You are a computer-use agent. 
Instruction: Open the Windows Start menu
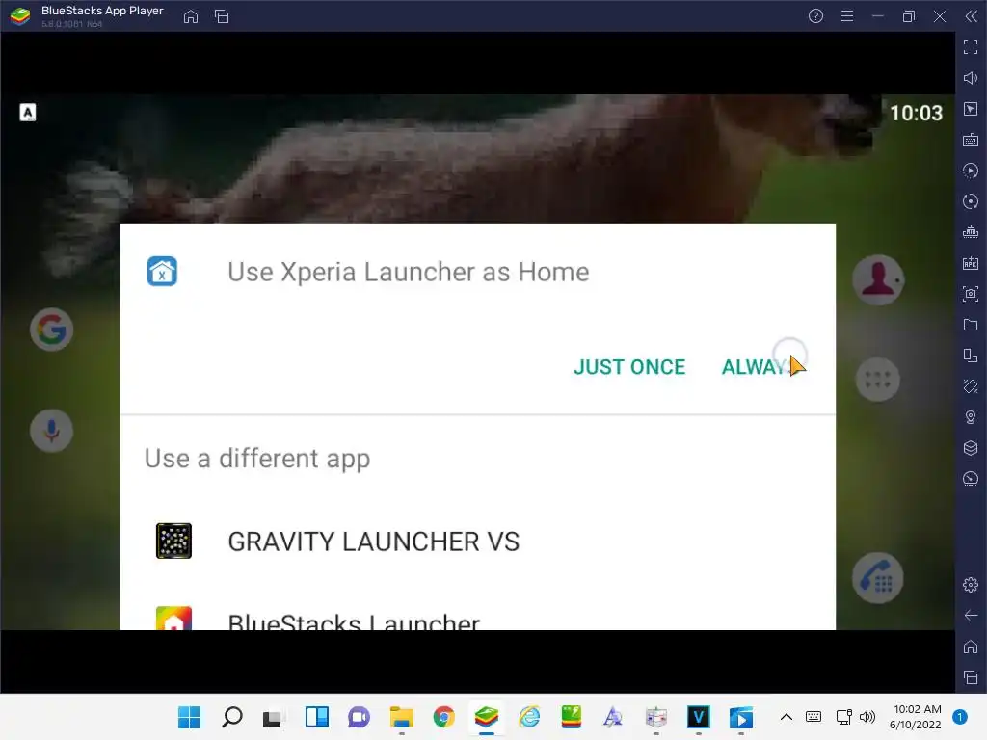(189, 717)
